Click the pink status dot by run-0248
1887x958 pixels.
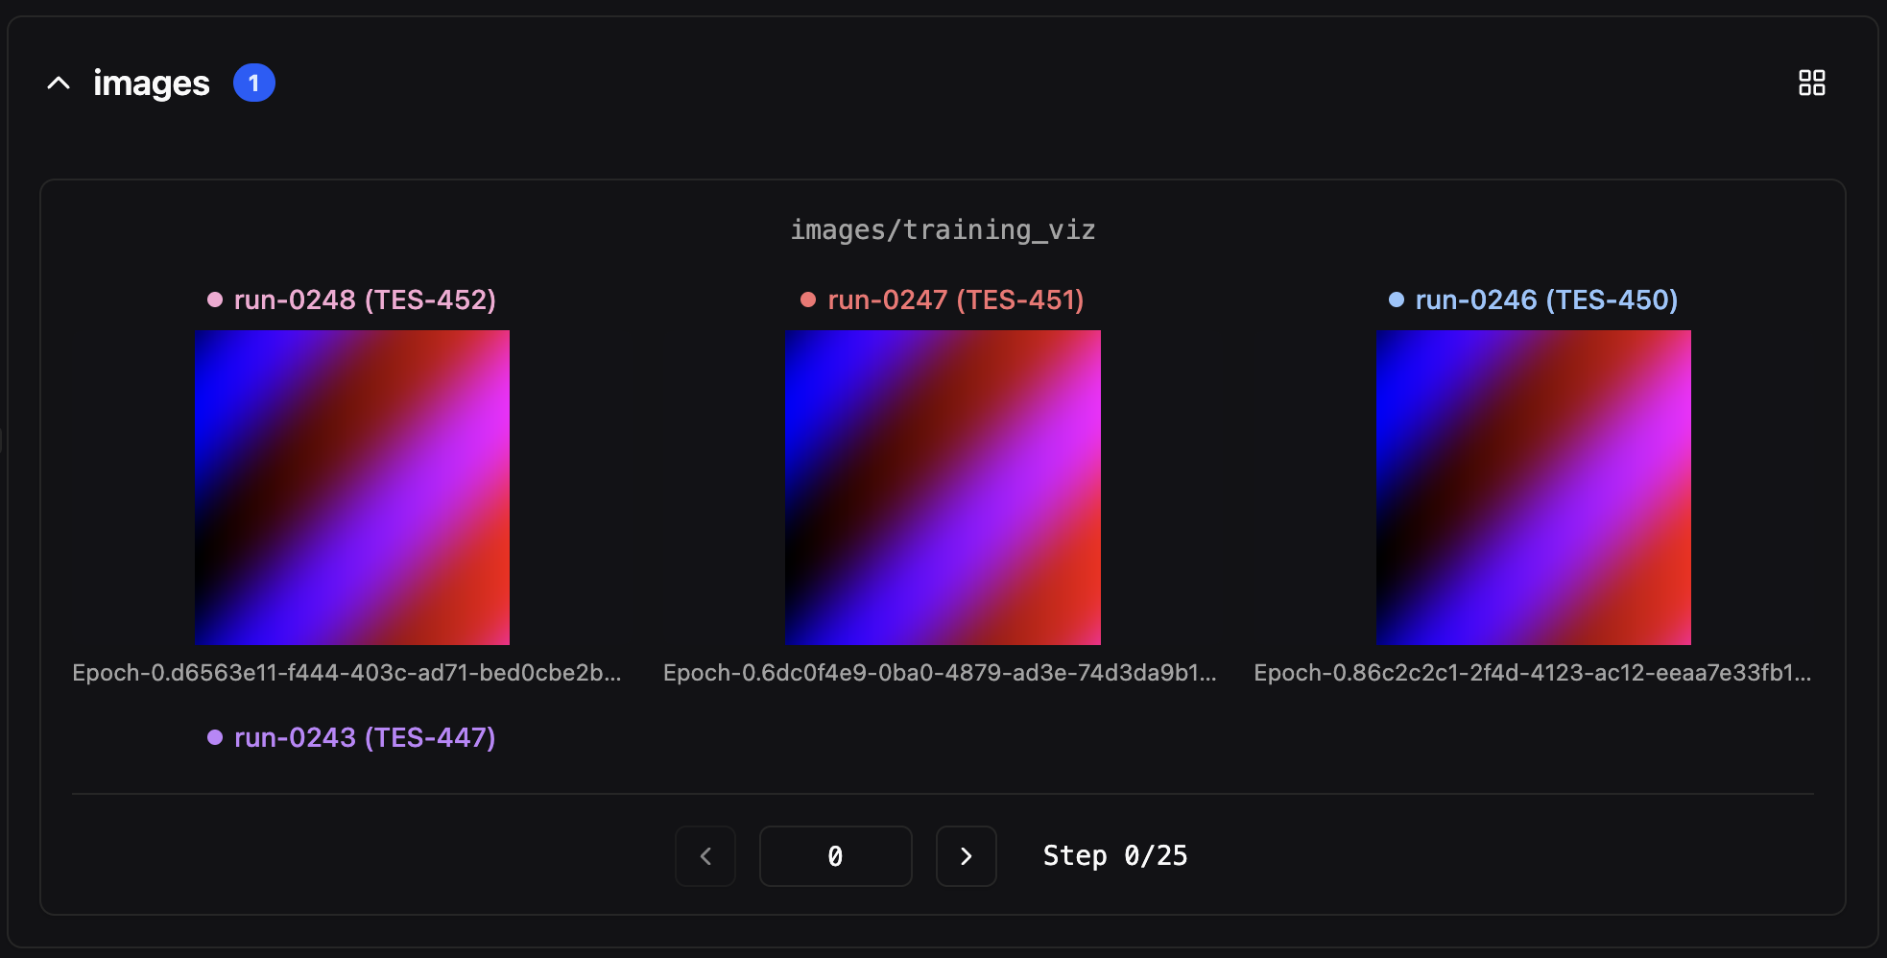coord(215,299)
